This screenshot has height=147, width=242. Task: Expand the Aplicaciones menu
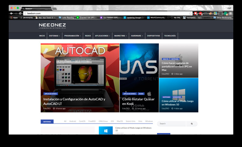pos(103,36)
